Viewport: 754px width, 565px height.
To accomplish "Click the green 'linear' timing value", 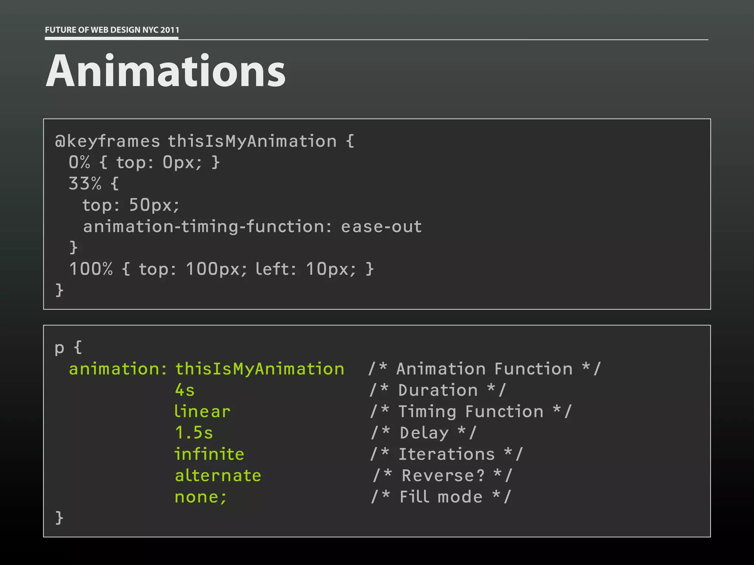I will point(202,412).
